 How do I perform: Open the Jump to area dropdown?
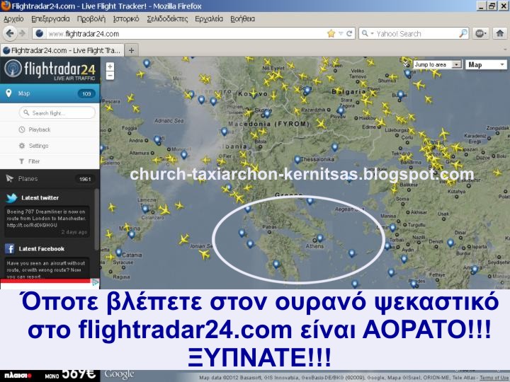coord(438,64)
